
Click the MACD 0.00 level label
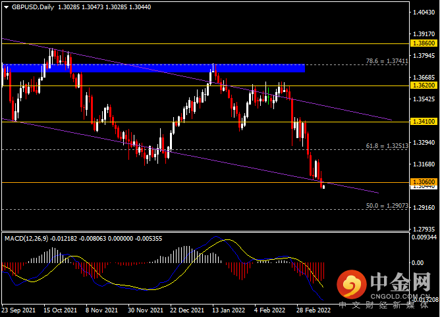click(x=417, y=262)
